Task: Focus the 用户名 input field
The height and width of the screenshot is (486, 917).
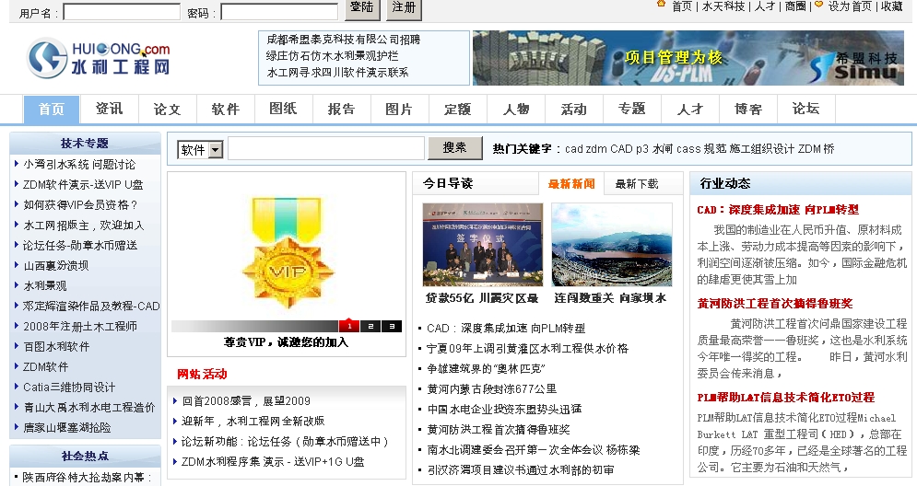Action: pyautogui.click(x=122, y=12)
